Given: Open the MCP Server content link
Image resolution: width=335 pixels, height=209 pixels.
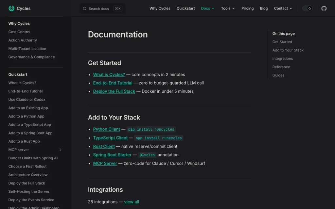Looking at the screenshot, I should point(105,163).
